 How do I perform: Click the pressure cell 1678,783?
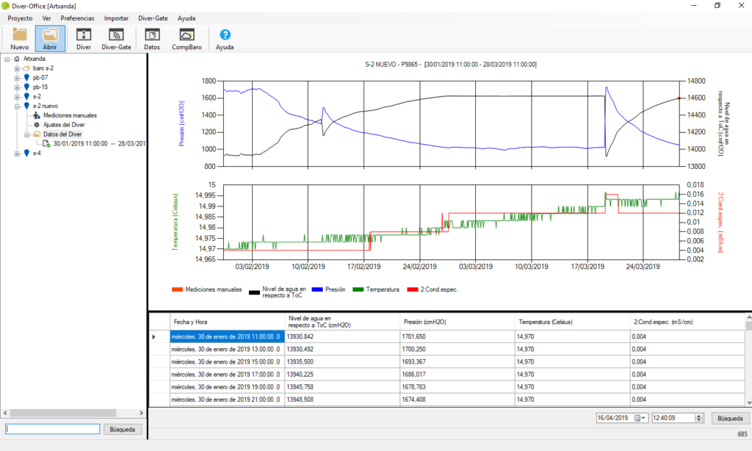pos(457,386)
